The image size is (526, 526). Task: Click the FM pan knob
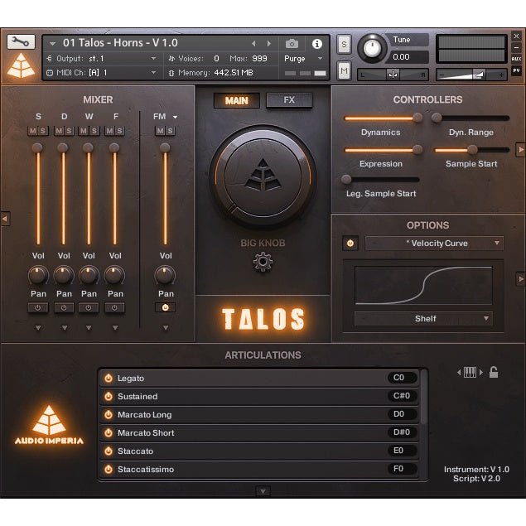click(165, 275)
